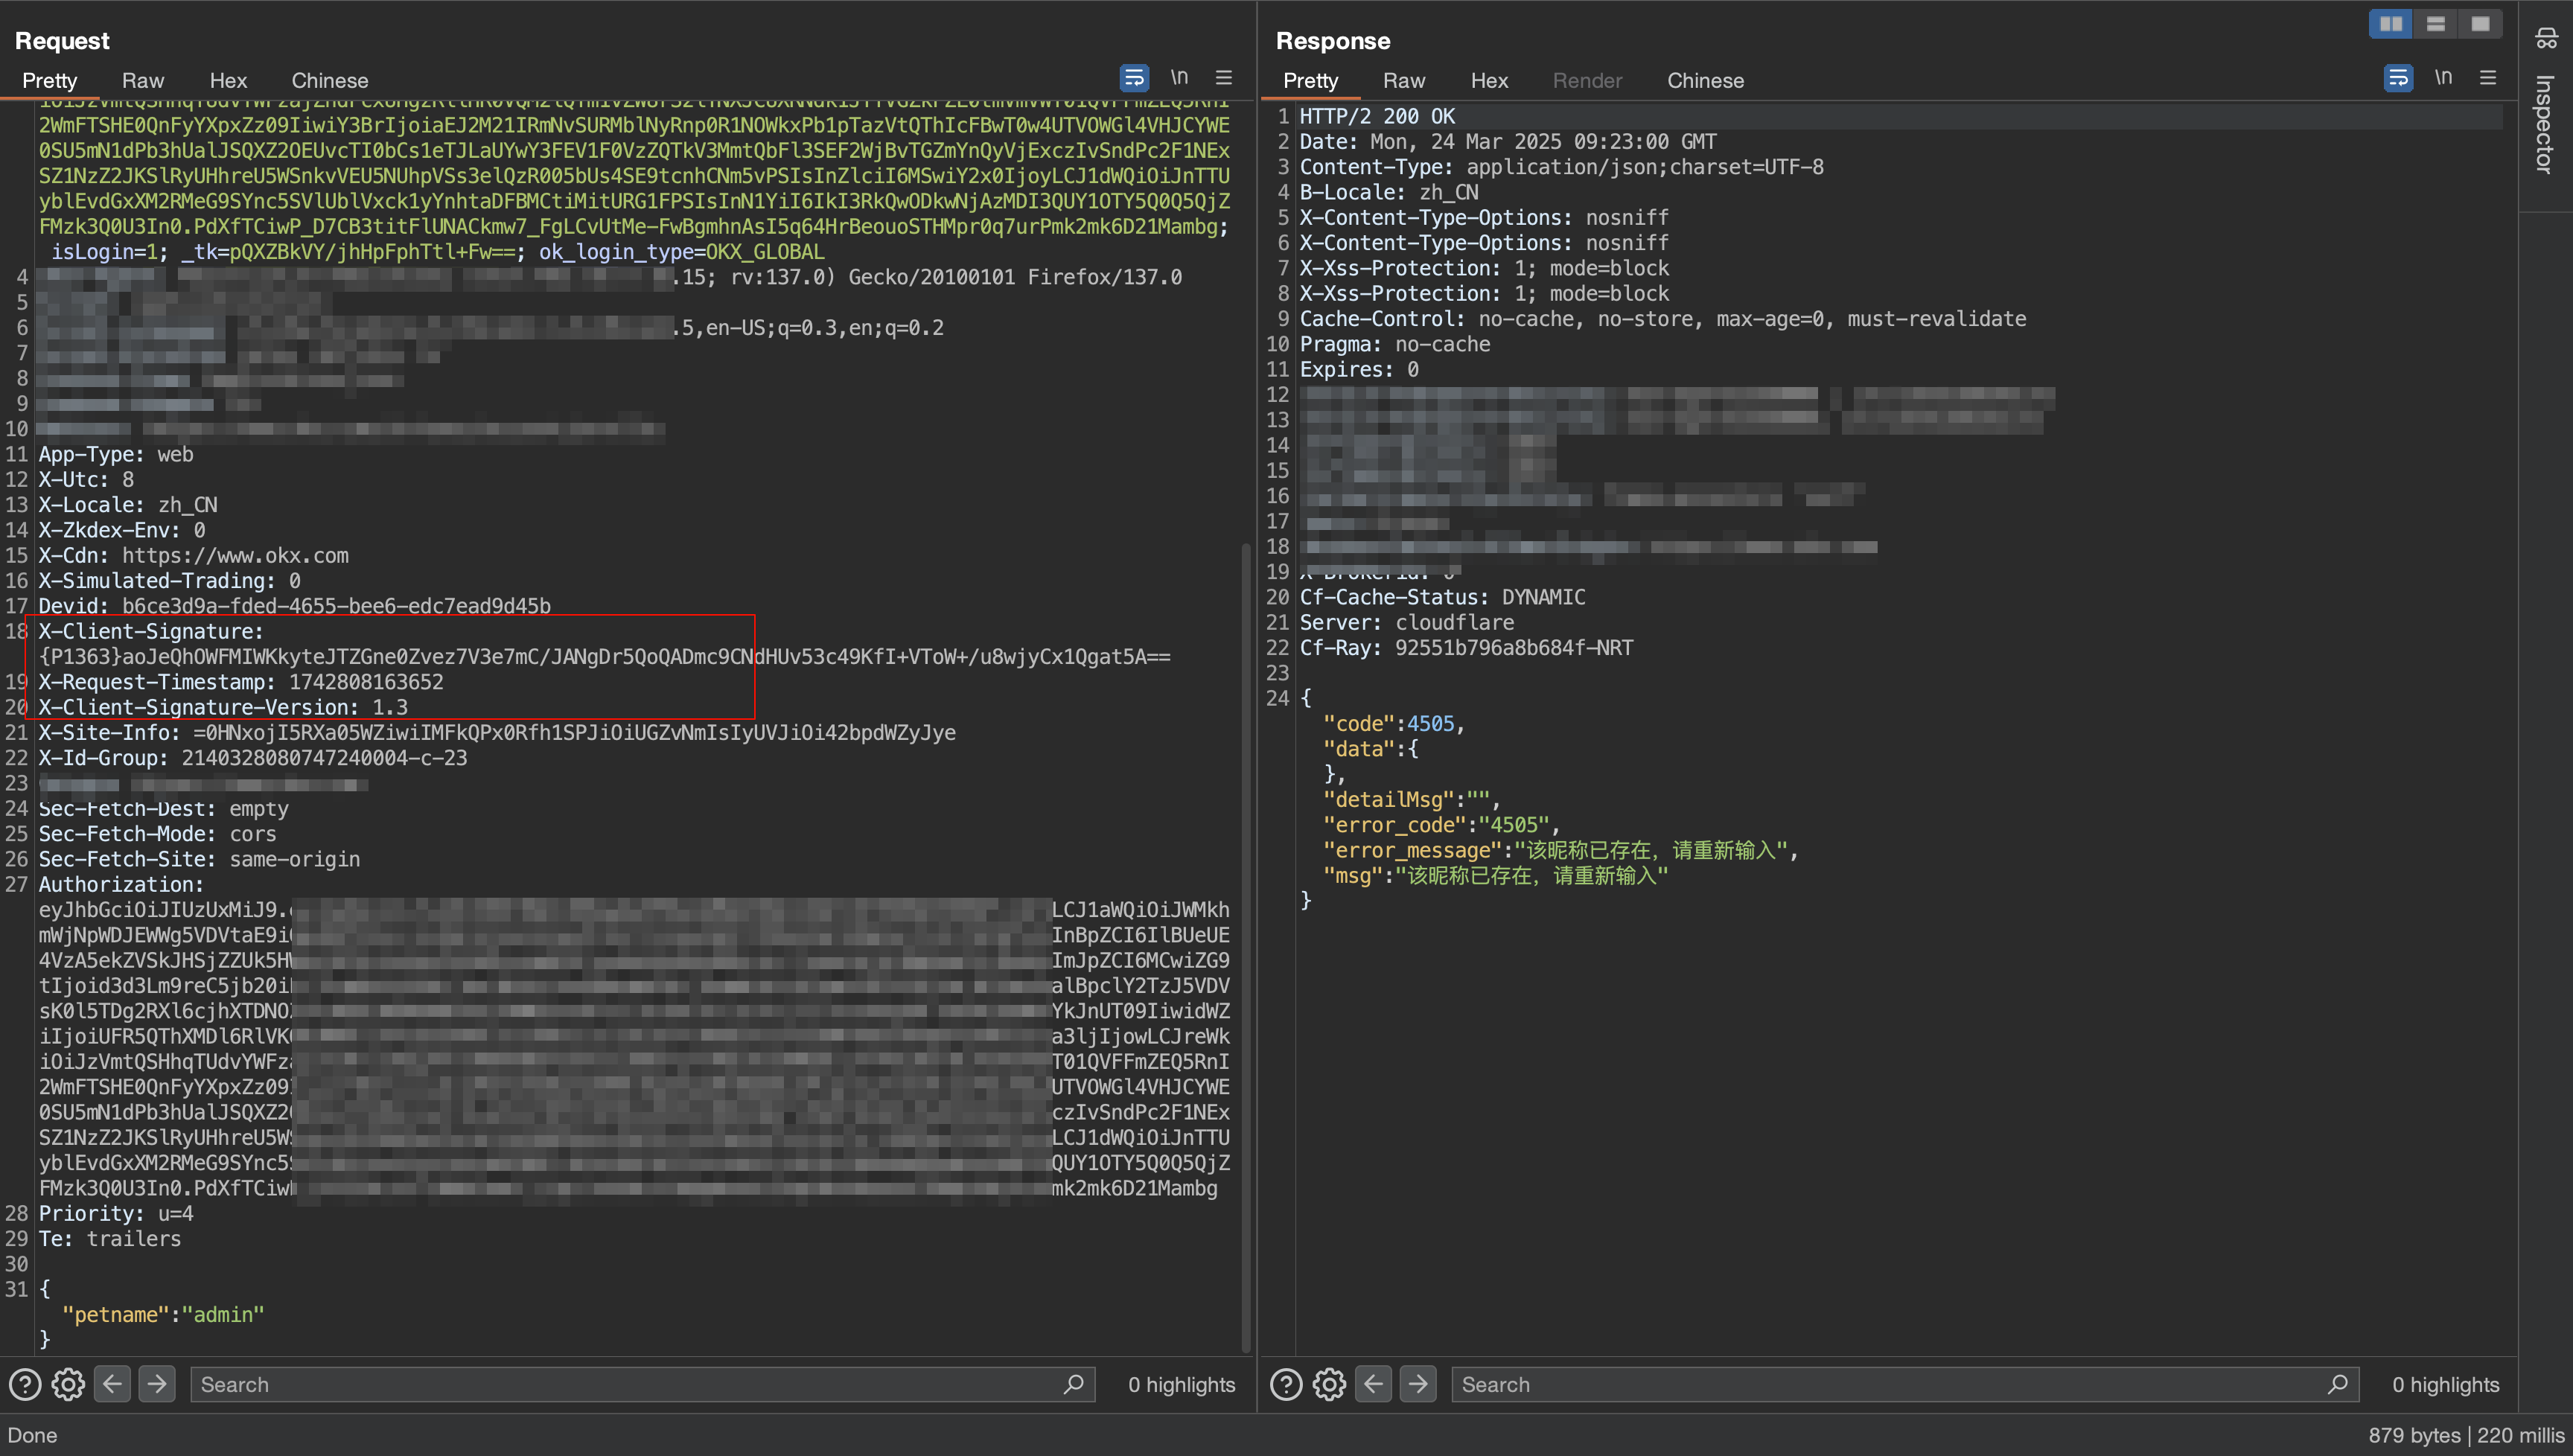Click the magnifier icon in Request search
This screenshot has height=1456, width=2573.
[1074, 1384]
